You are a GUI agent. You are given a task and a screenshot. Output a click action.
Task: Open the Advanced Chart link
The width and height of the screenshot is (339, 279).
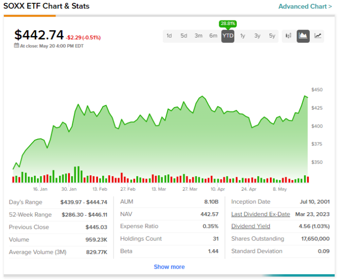[x=305, y=6]
